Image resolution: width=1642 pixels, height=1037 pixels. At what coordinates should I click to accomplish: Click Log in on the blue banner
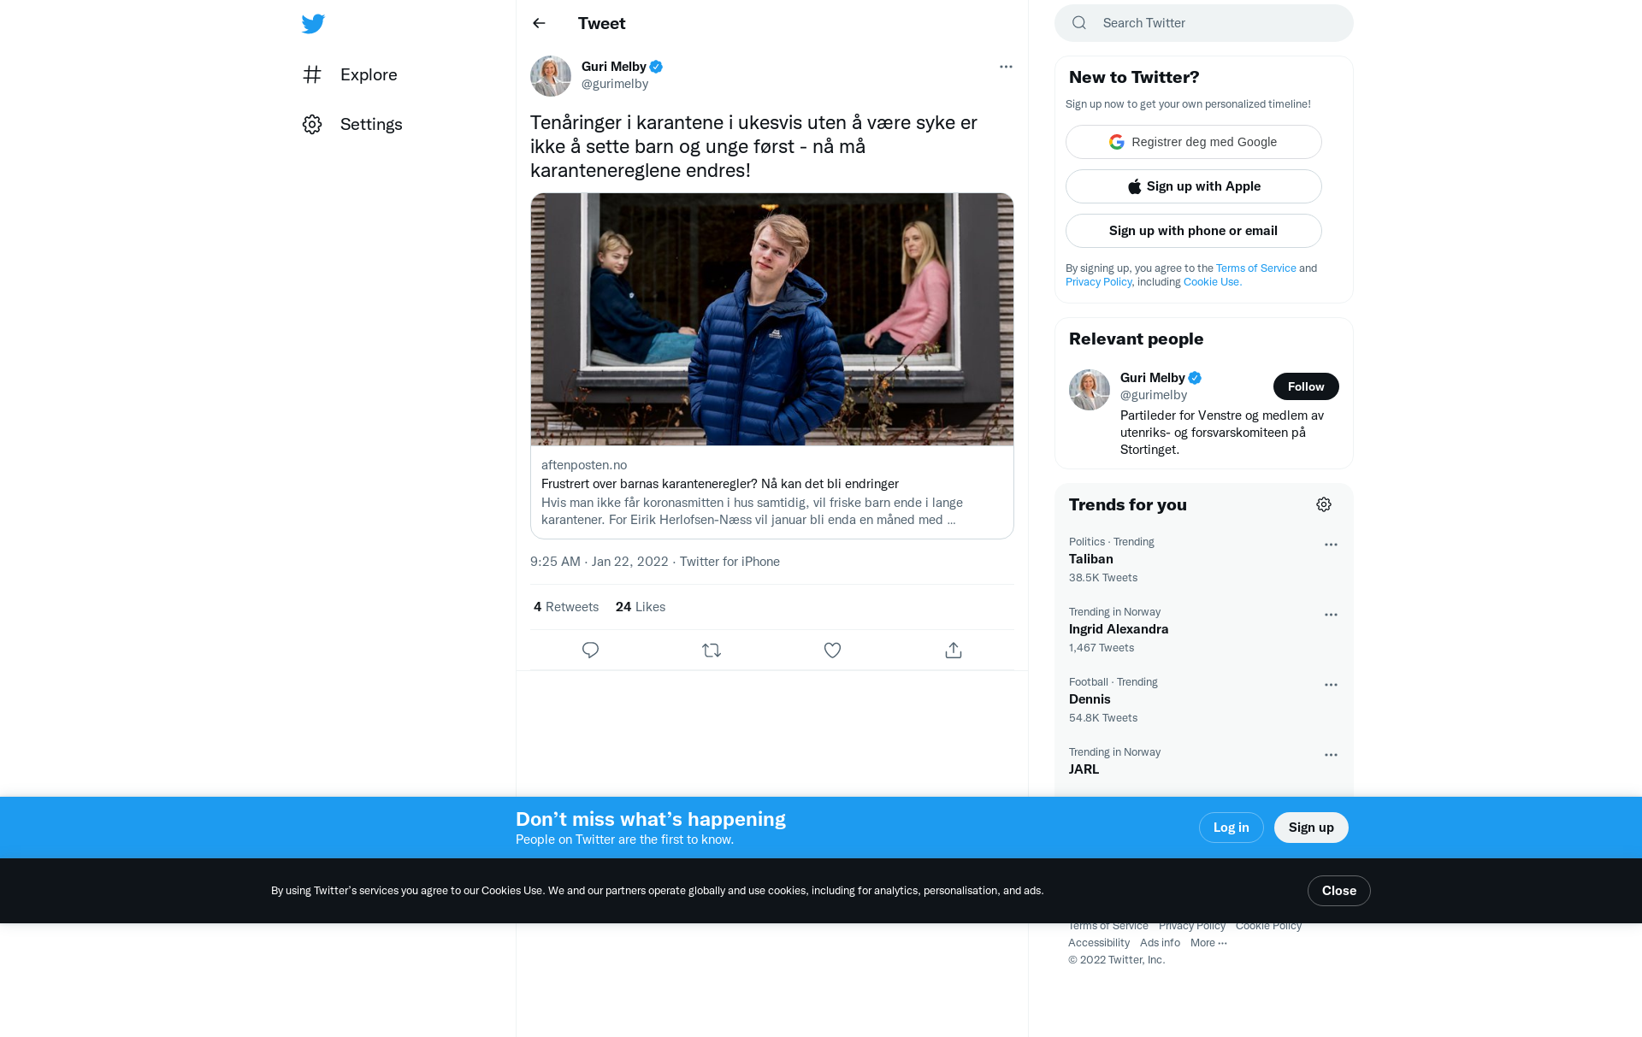click(1231, 828)
